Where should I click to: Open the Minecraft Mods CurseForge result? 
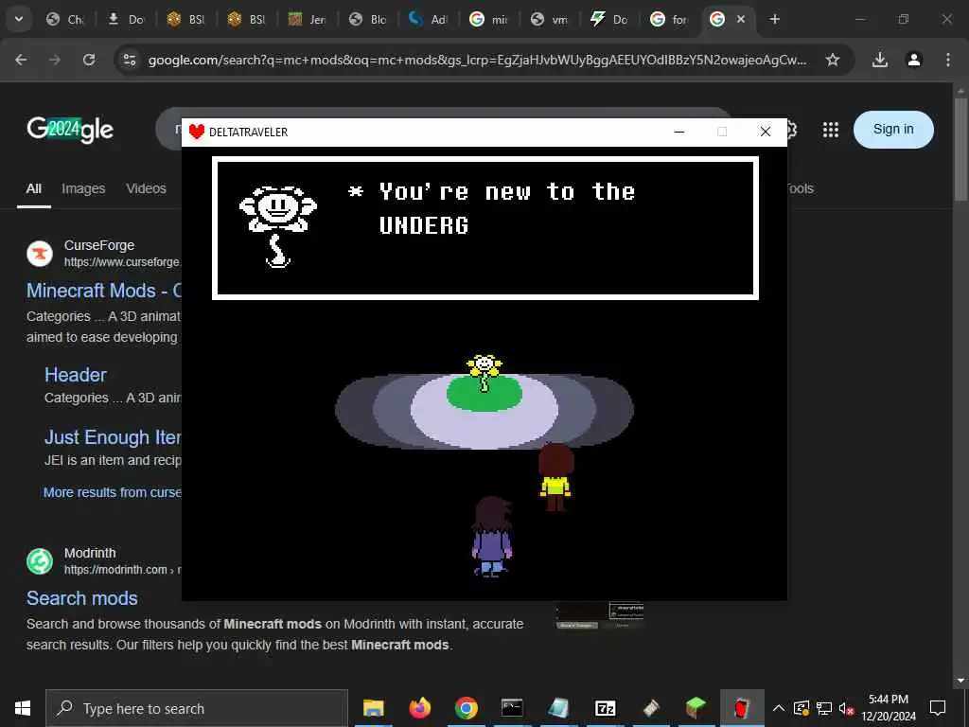[x=104, y=291]
